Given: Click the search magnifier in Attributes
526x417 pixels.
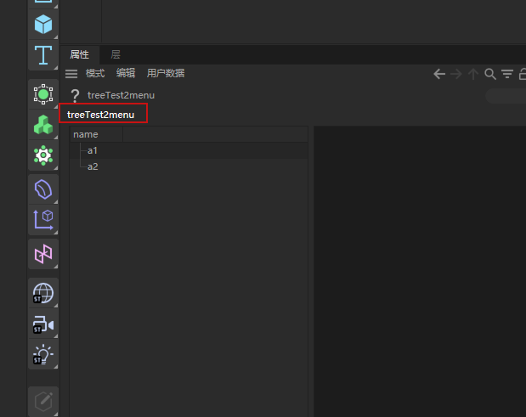Looking at the screenshot, I should (x=490, y=74).
